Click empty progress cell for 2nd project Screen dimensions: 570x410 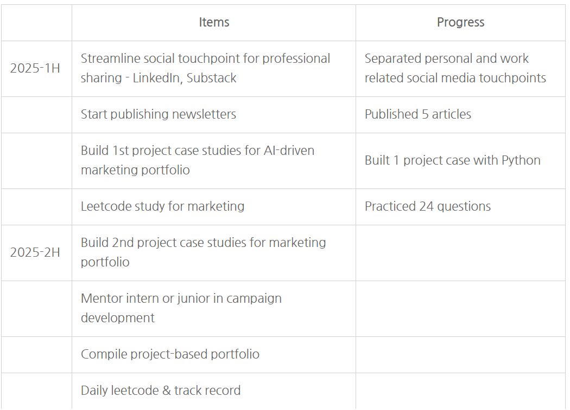click(x=460, y=252)
